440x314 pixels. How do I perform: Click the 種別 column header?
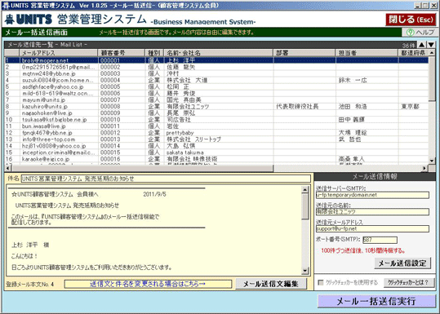coord(154,53)
